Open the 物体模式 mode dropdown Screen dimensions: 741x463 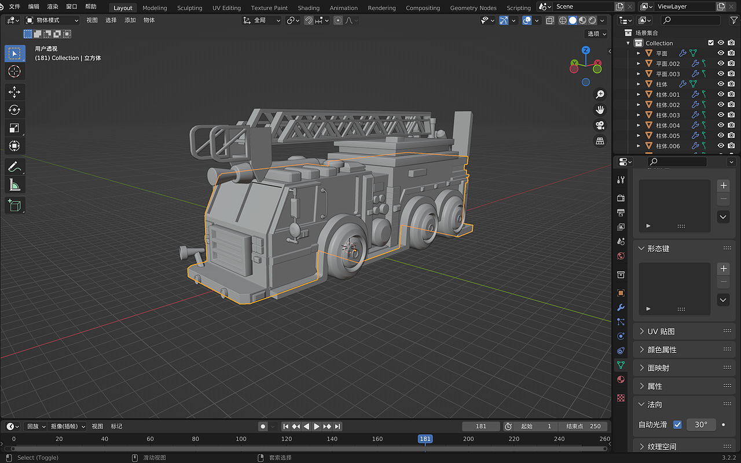[52, 20]
